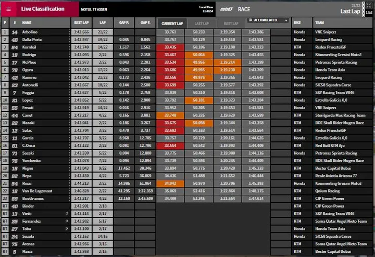Open the options dots for Booth-amos
The height and width of the screenshot is (257, 375).
tap(70, 198)
